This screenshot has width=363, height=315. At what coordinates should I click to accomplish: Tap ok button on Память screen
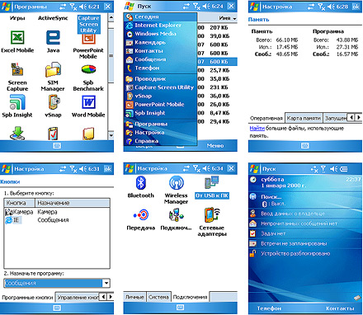click(x=356, y=7)
